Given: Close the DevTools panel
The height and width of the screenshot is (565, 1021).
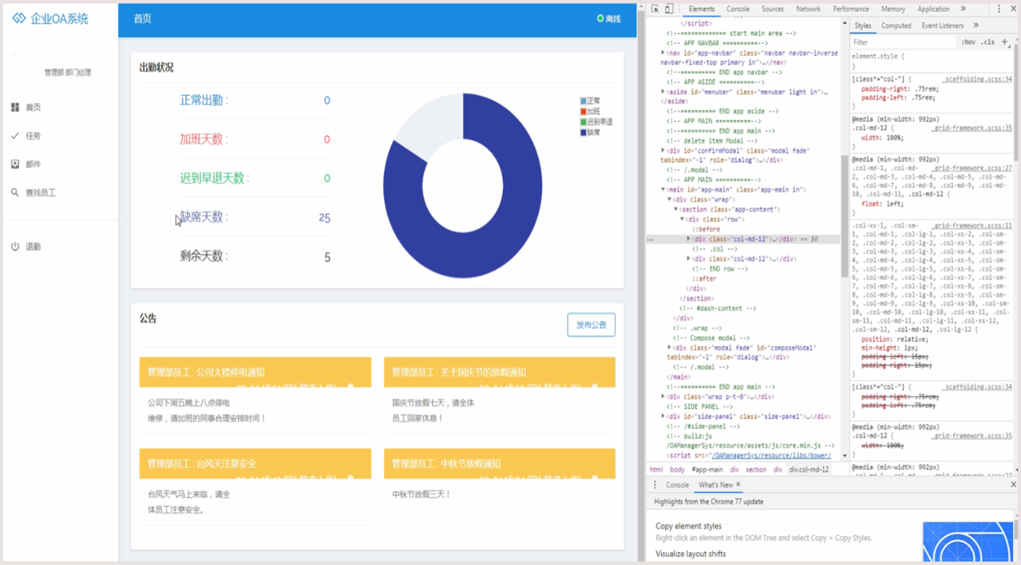Looking at the screenshot, I should (1013, 9).
